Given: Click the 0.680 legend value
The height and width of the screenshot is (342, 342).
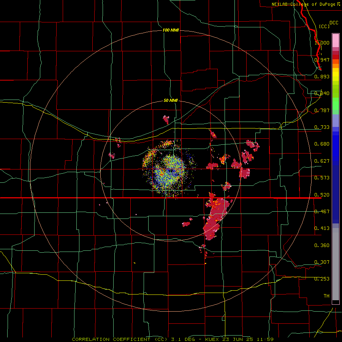Looking at the screenshot, I should click(x=322, y=144).
